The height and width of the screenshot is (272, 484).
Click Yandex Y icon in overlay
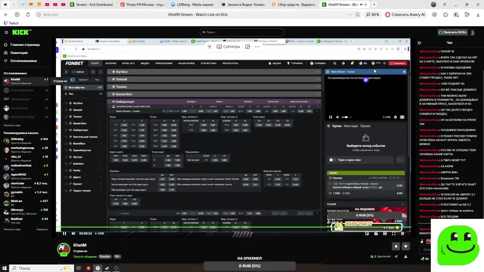point(209,46)
